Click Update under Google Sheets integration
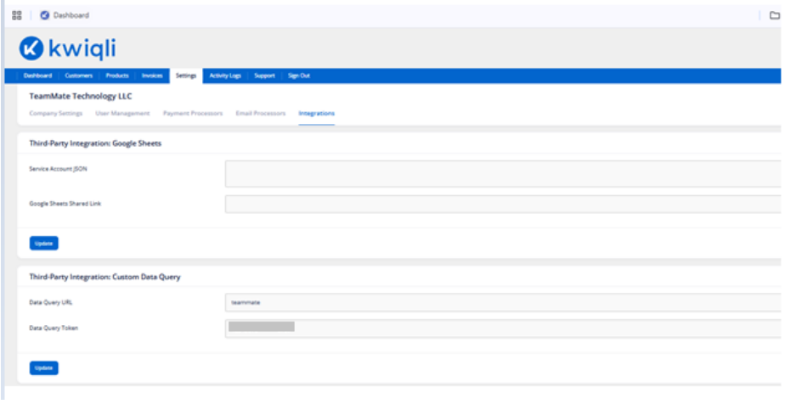The height and width of the screenshot is (404, 790). click(x=44, y=244)
